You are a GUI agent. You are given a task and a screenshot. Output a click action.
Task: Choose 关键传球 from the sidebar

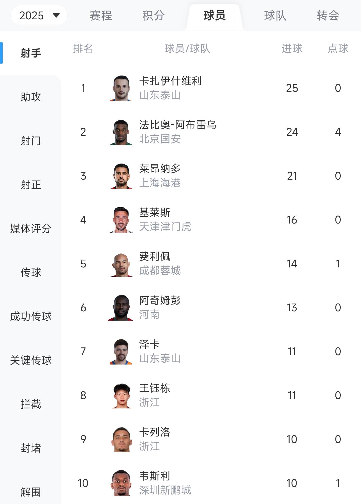[x=31, y=360]
